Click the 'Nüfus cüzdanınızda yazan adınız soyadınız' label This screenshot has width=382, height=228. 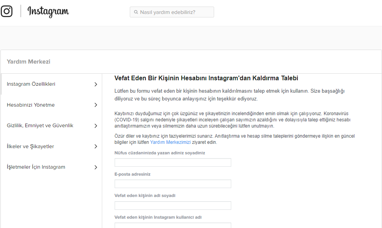[160, 153]
